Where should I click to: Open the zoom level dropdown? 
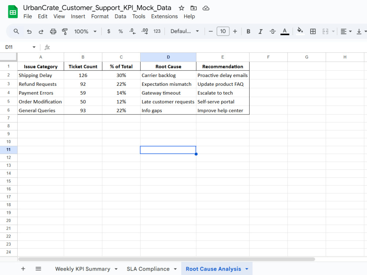[86, 31]
